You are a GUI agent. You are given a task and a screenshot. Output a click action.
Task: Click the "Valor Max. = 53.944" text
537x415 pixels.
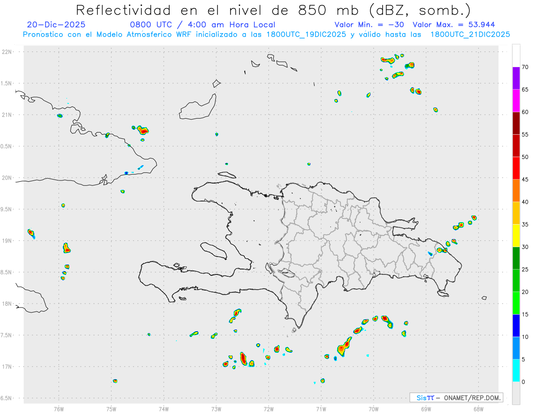tap(454, 25)
